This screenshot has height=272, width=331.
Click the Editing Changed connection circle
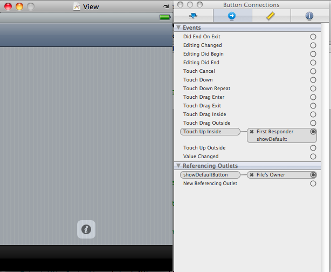tap(313, 45)
